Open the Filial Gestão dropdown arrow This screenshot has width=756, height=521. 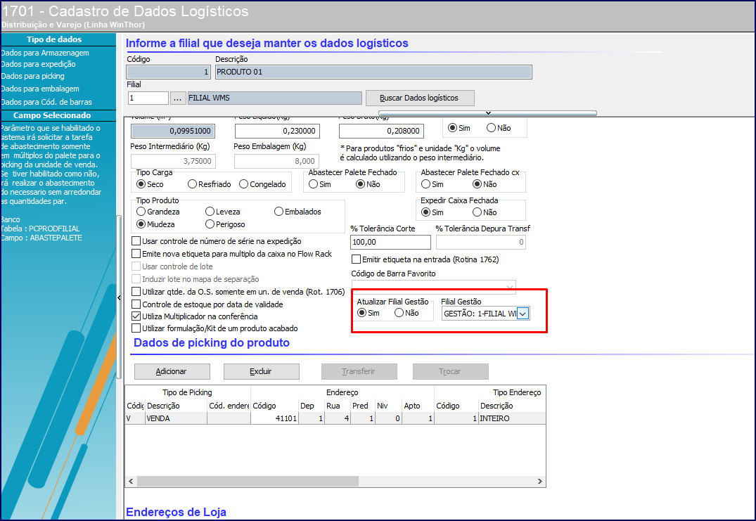523,314
